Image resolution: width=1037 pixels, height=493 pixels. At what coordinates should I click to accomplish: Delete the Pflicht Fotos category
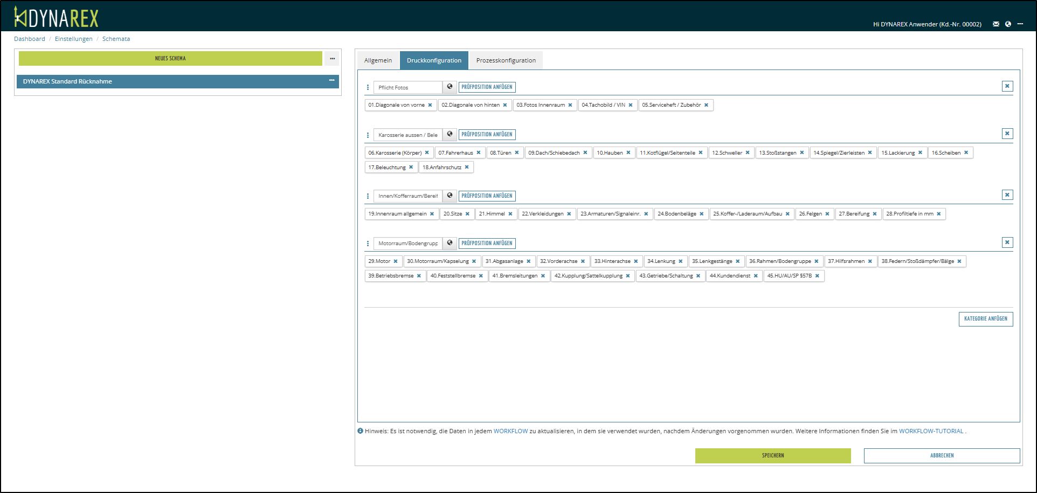click(1007, 86)
